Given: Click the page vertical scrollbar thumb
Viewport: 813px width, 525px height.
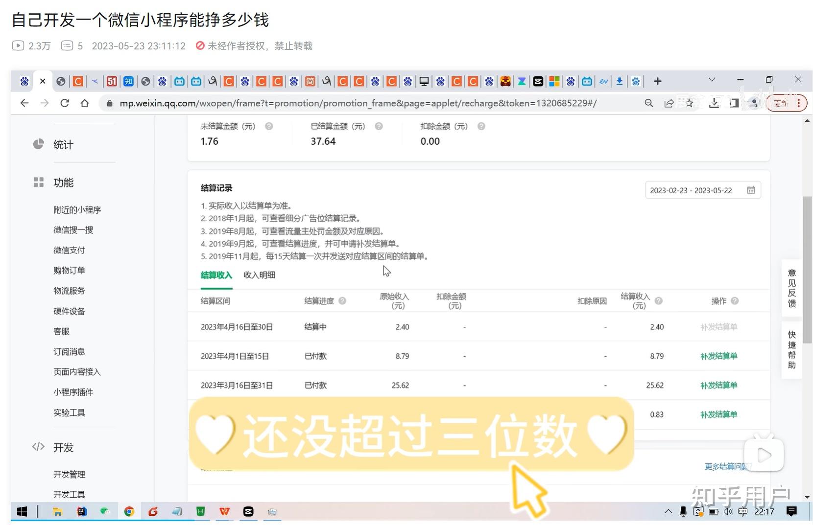Looking at the screenshot, I should (807, 269).
